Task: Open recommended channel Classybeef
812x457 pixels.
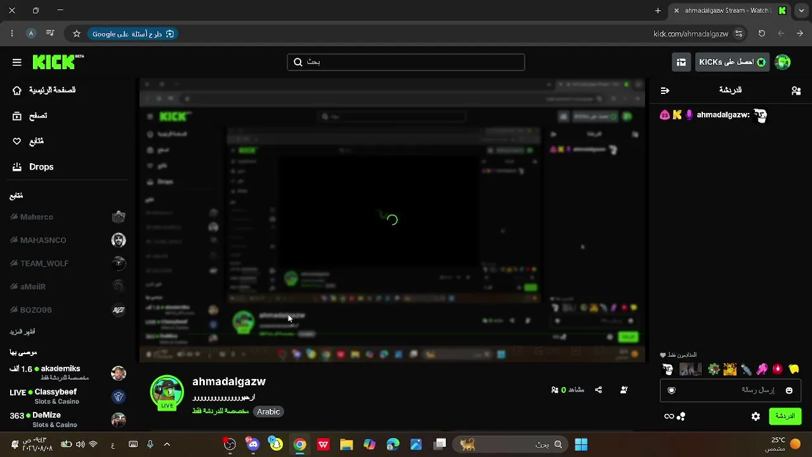Action: pos(68,396)
